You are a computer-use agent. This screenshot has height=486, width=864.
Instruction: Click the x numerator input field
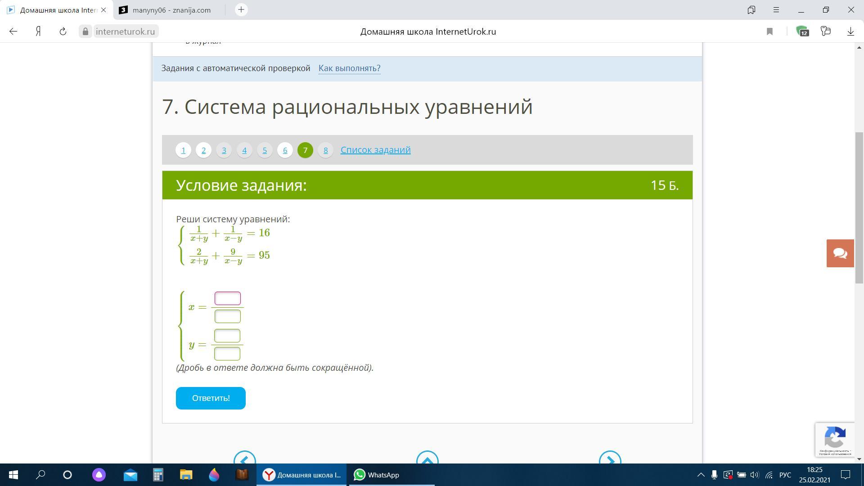(x=227, y=298)
